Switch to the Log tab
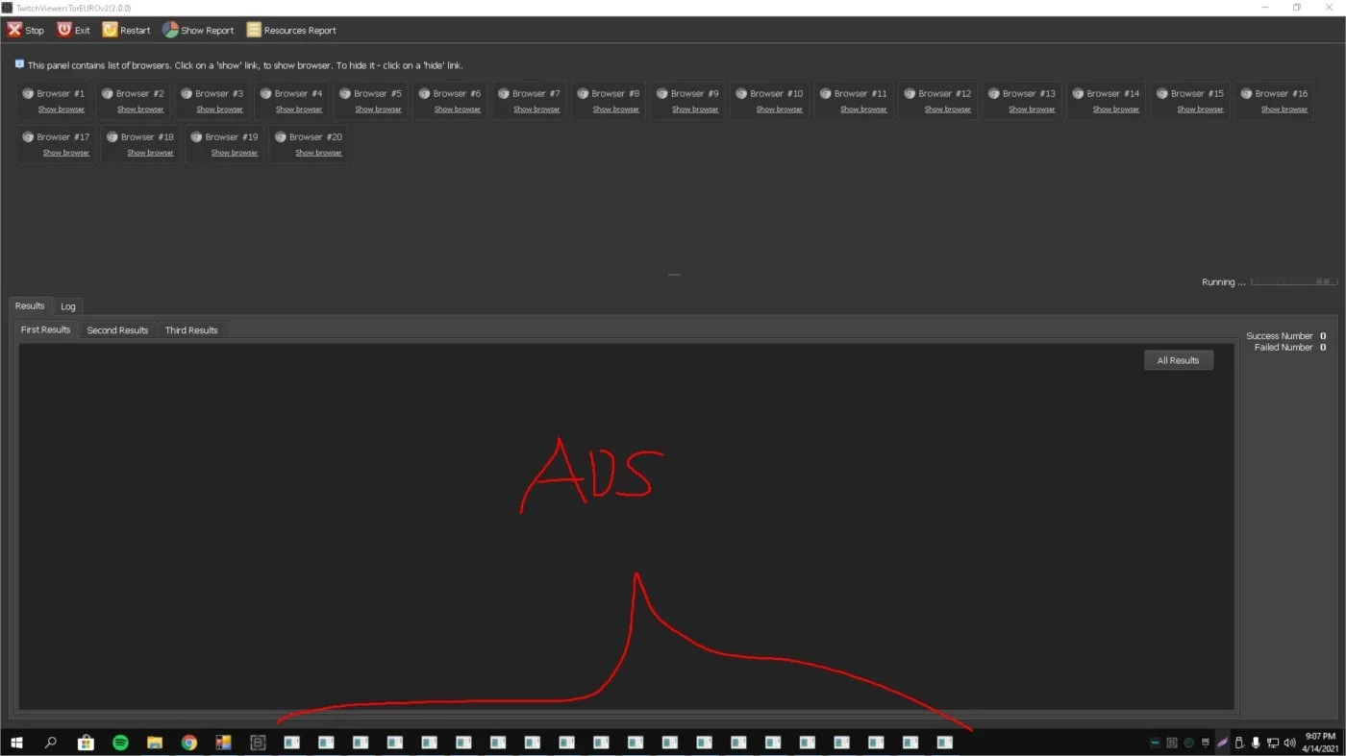This screenshot has width=1346, height=756. click(x=68, y=306)
